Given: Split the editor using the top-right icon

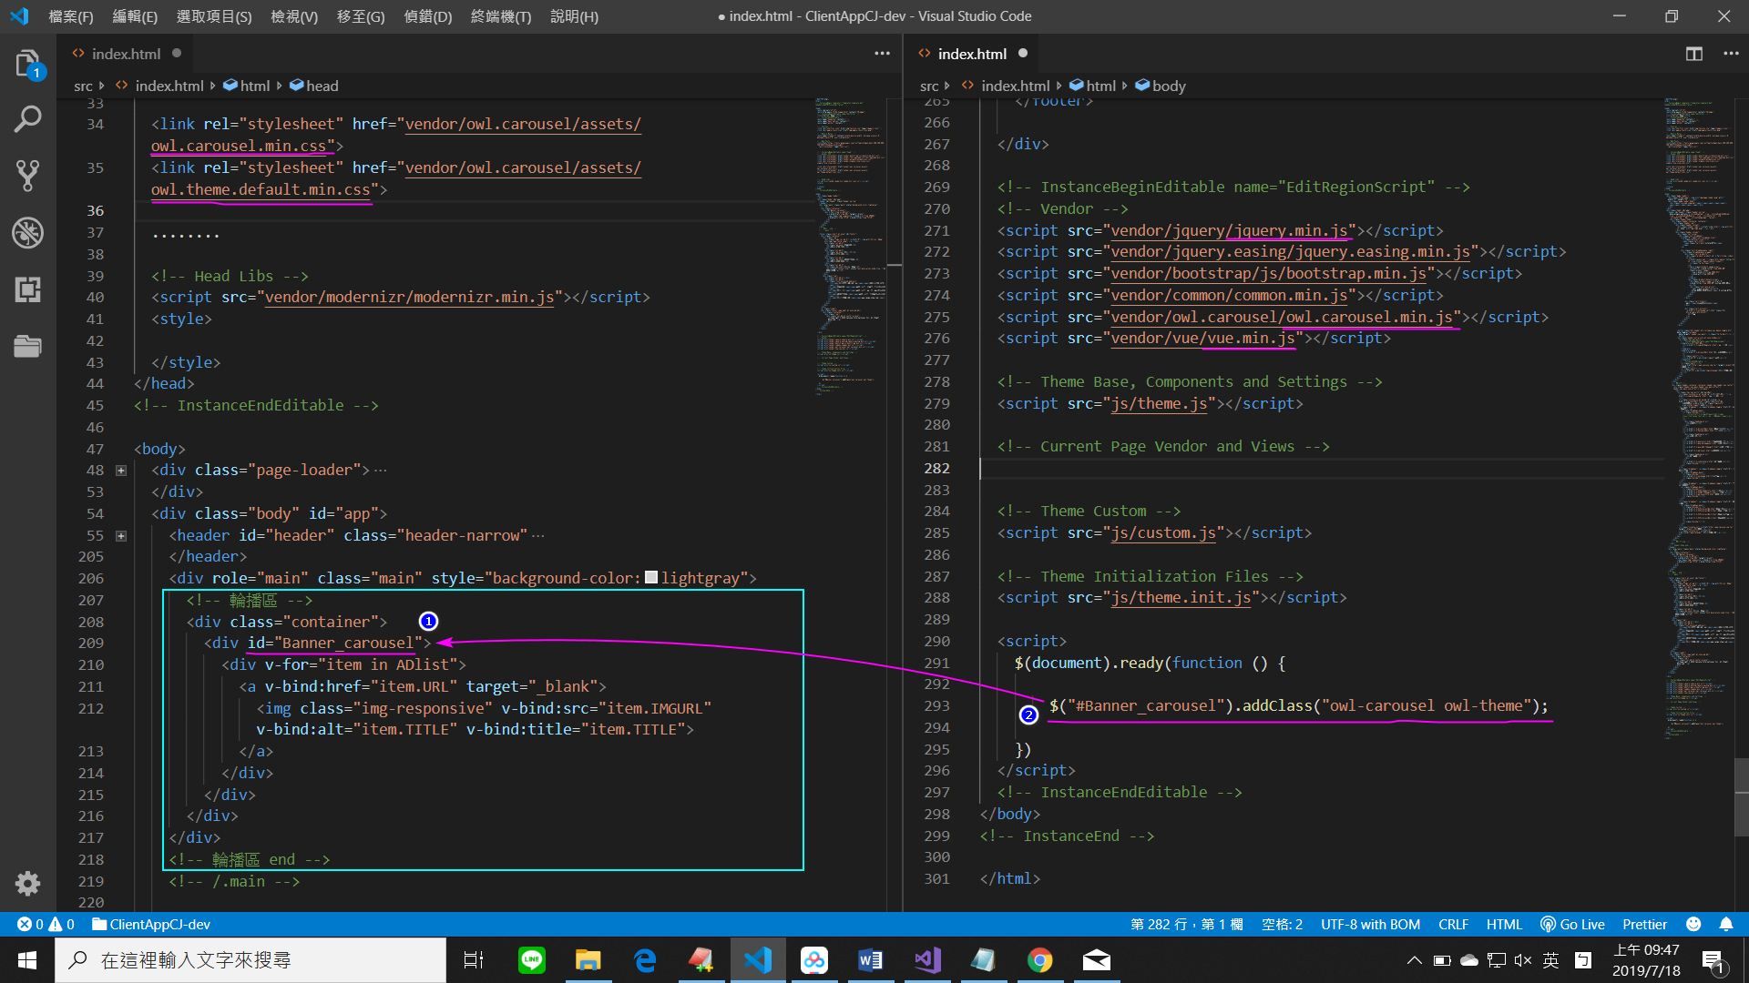Looking at the screenshot, I should pyautogui.click(x=1693, y=53).
